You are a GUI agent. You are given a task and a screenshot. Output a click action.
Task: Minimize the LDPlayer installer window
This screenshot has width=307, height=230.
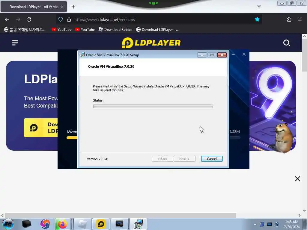coord(233,54)
